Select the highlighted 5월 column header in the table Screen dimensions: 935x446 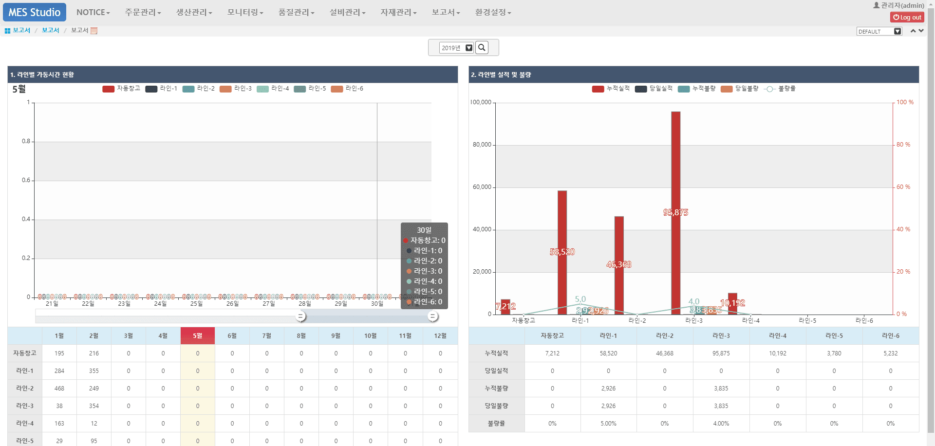click(x=197, y=335)
